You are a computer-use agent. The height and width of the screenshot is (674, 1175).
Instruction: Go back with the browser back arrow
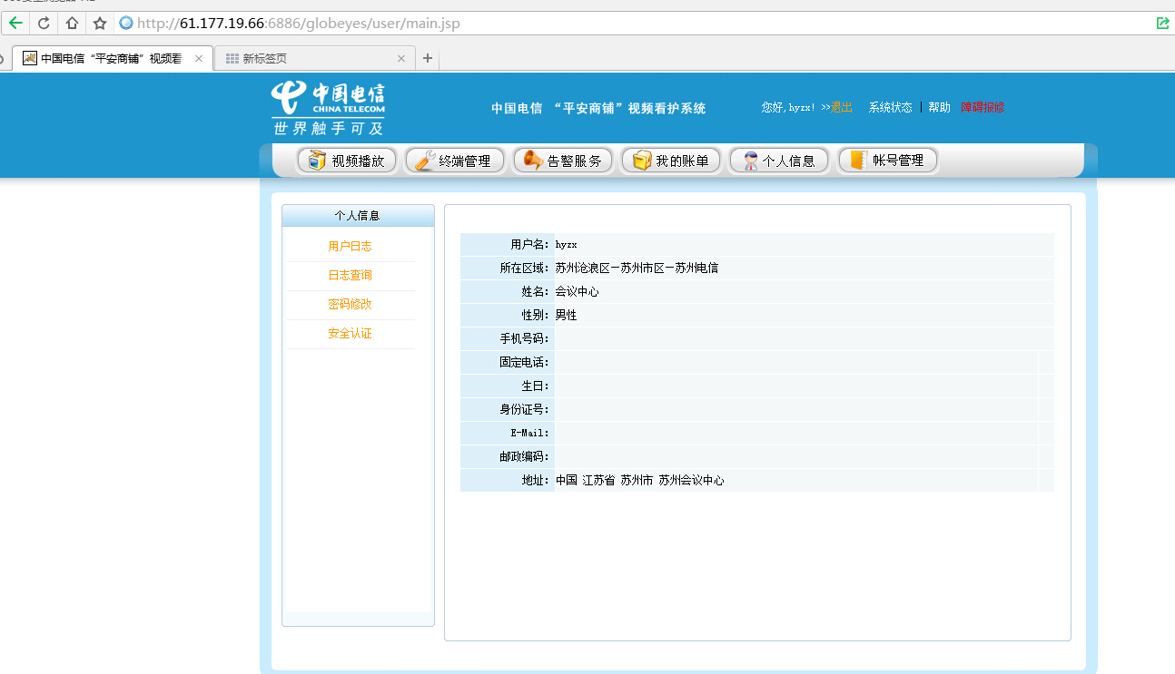click(15, 24)
